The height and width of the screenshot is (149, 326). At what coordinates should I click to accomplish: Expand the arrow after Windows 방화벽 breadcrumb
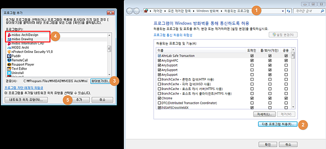221,11
